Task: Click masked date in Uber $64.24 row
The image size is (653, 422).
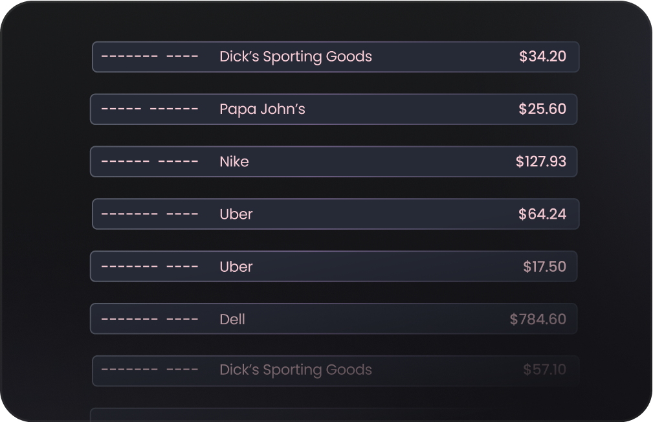Action: pyautogui.click(x=149, y=214)
